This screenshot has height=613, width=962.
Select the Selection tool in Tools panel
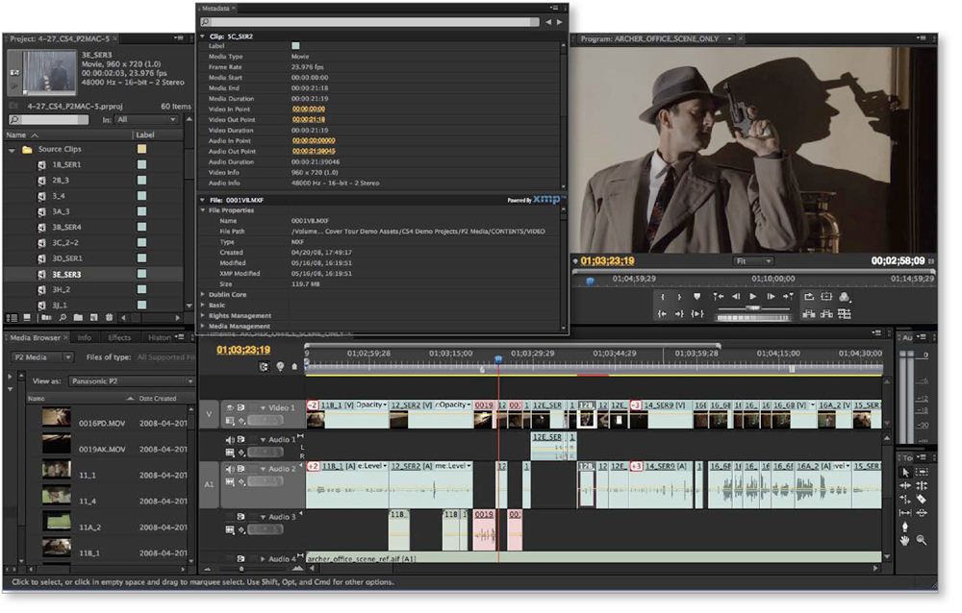click(x=905, y=472)
